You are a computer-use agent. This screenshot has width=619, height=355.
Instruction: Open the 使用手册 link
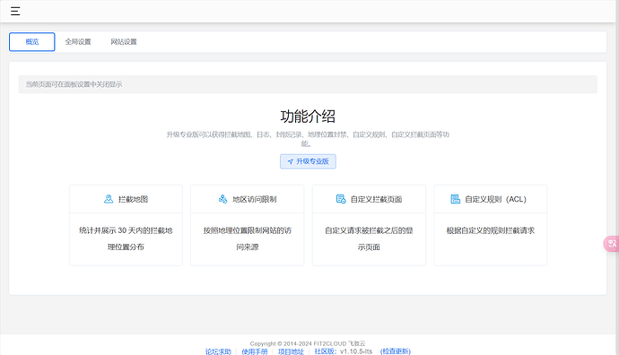pos(255,351)
